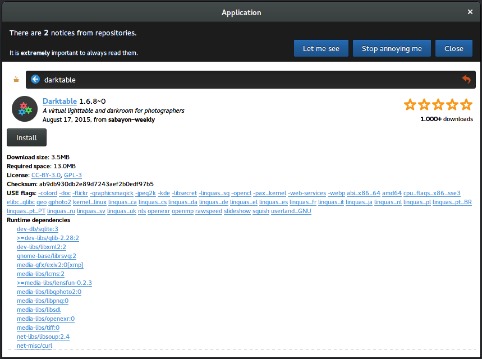Click the gphoto2 USE flag
Image resolution: width=482 pixels, height=359 pixels.
coord(59,202)
